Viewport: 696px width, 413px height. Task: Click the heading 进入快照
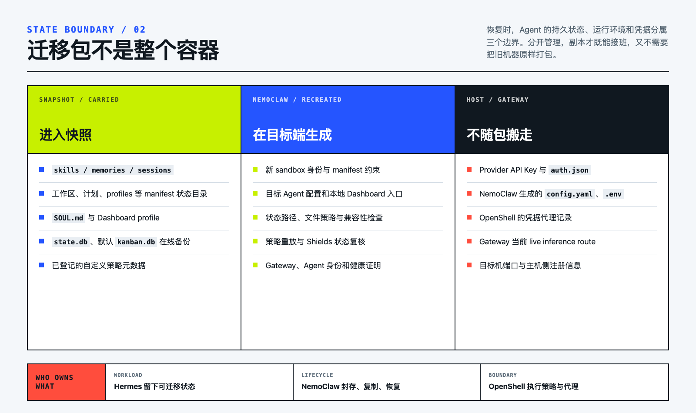[65, 135]
